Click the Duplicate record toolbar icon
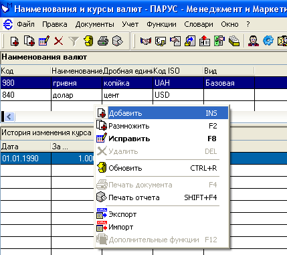Screen dimensions: 287x255 (x=29, y=41)
